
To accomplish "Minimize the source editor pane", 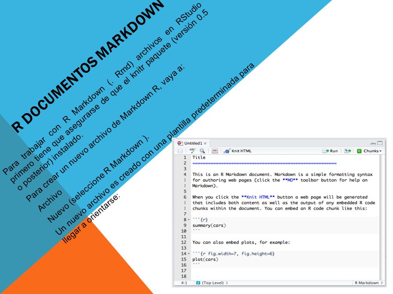I will click(x=373, y=143).
